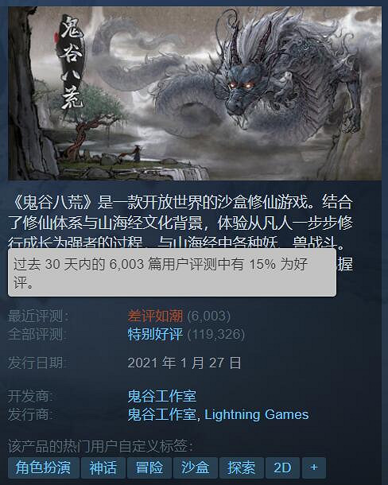Screen dimensions: 388x485
Task: Open the 冒险 tag page
Action: point(149,468)
